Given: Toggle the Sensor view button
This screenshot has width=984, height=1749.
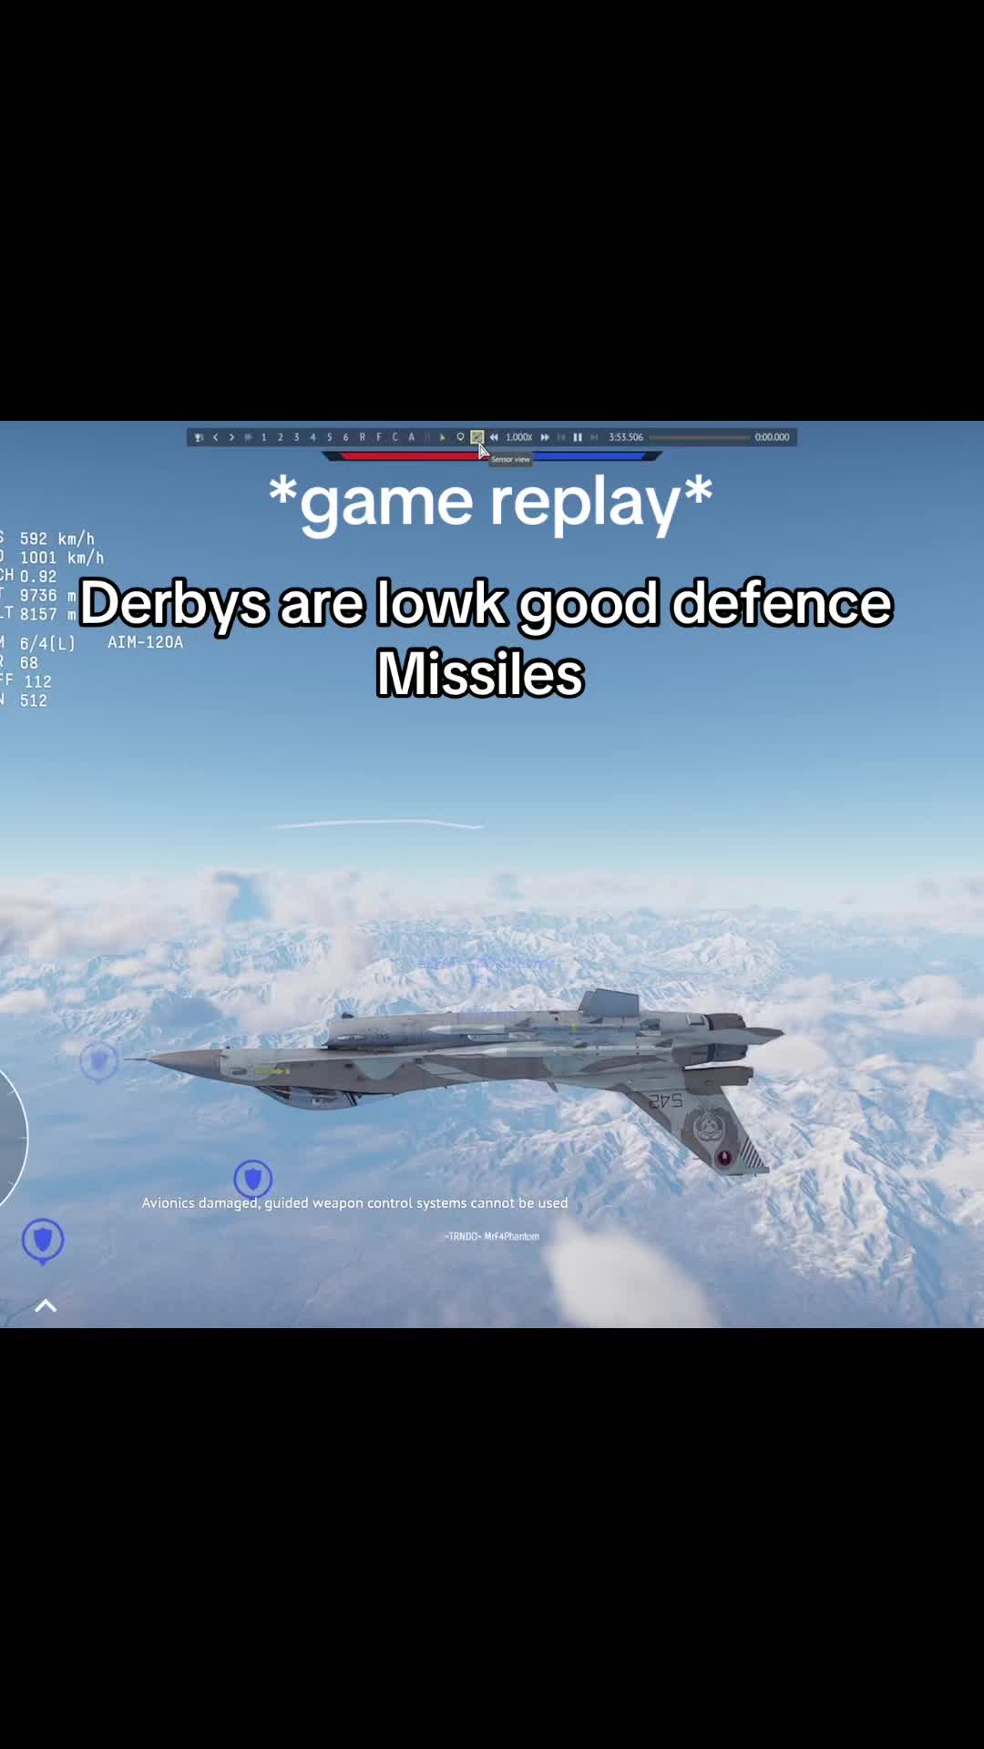Looking at the screenshot, I should click(x=477, y=437).
